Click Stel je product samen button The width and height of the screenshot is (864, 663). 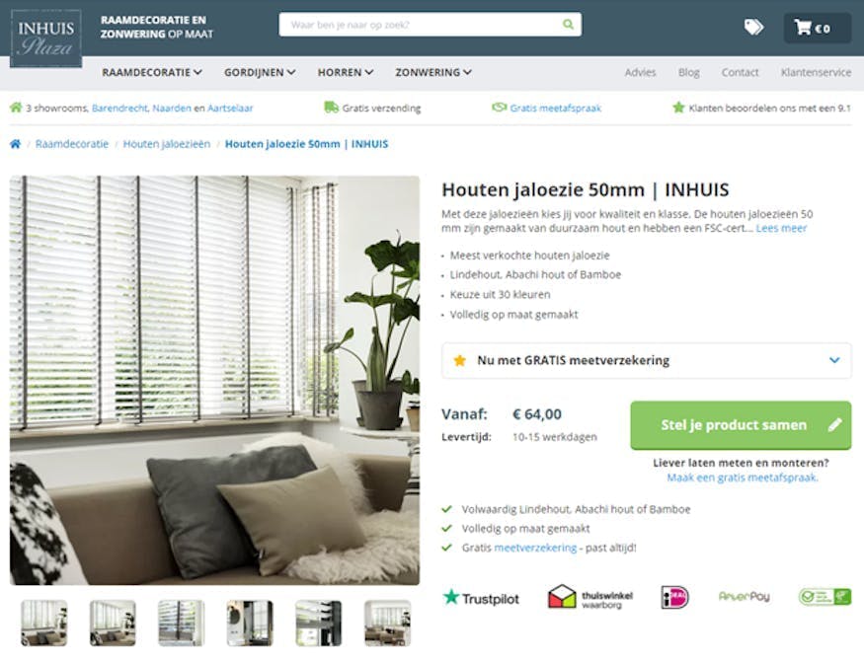coord(741,425)
